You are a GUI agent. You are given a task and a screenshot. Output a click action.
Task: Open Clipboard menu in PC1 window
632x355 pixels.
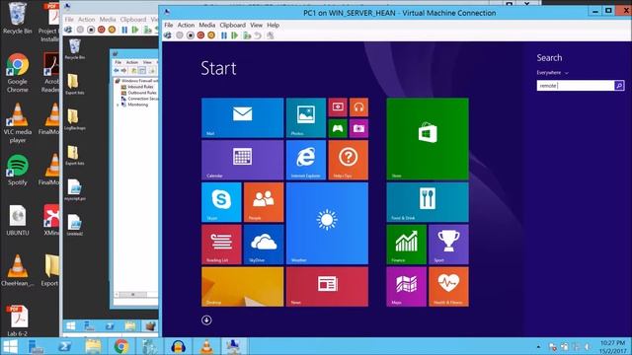(233, 25)
